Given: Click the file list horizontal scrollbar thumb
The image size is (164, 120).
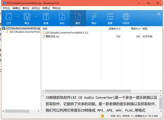Looking at the screenshot, I should click(x=88, y=91).
